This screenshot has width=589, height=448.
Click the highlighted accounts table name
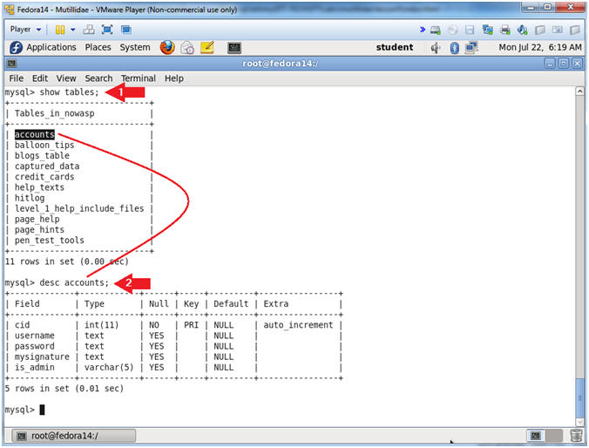point(35,134)
